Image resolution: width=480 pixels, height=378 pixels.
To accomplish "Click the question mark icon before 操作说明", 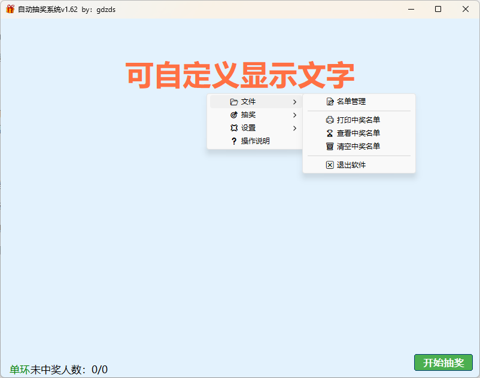I will tap(233, 141).
